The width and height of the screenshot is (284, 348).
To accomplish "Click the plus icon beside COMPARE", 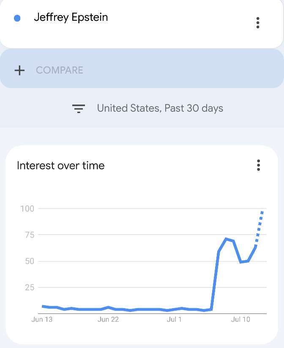I will pyautogui.click(x=19, y=70).
